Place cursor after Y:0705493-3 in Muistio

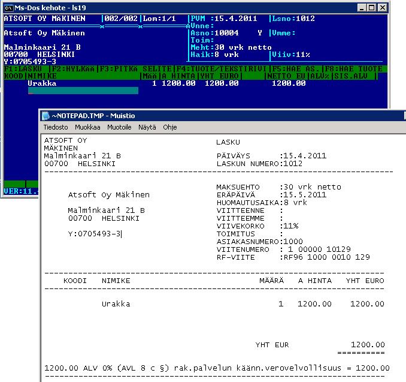[122, 234]
